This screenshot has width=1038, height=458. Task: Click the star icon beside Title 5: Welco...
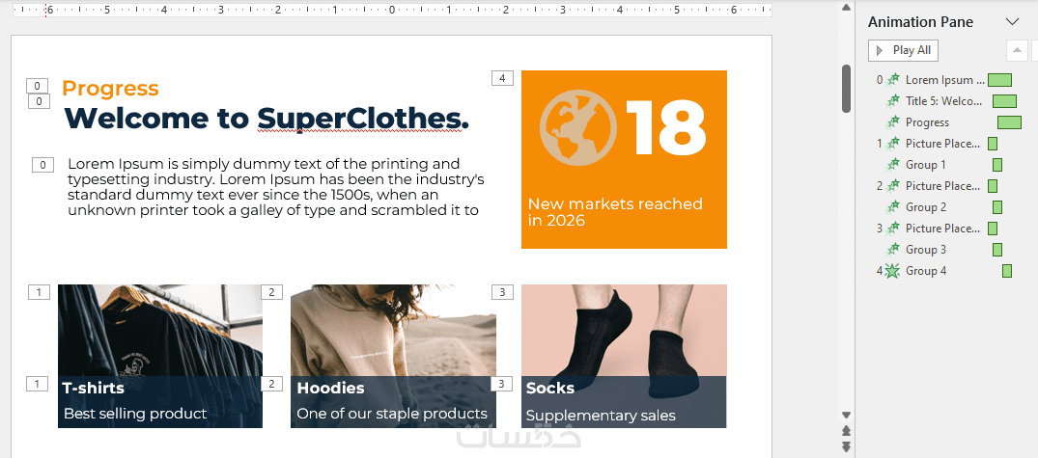point(893,101)
